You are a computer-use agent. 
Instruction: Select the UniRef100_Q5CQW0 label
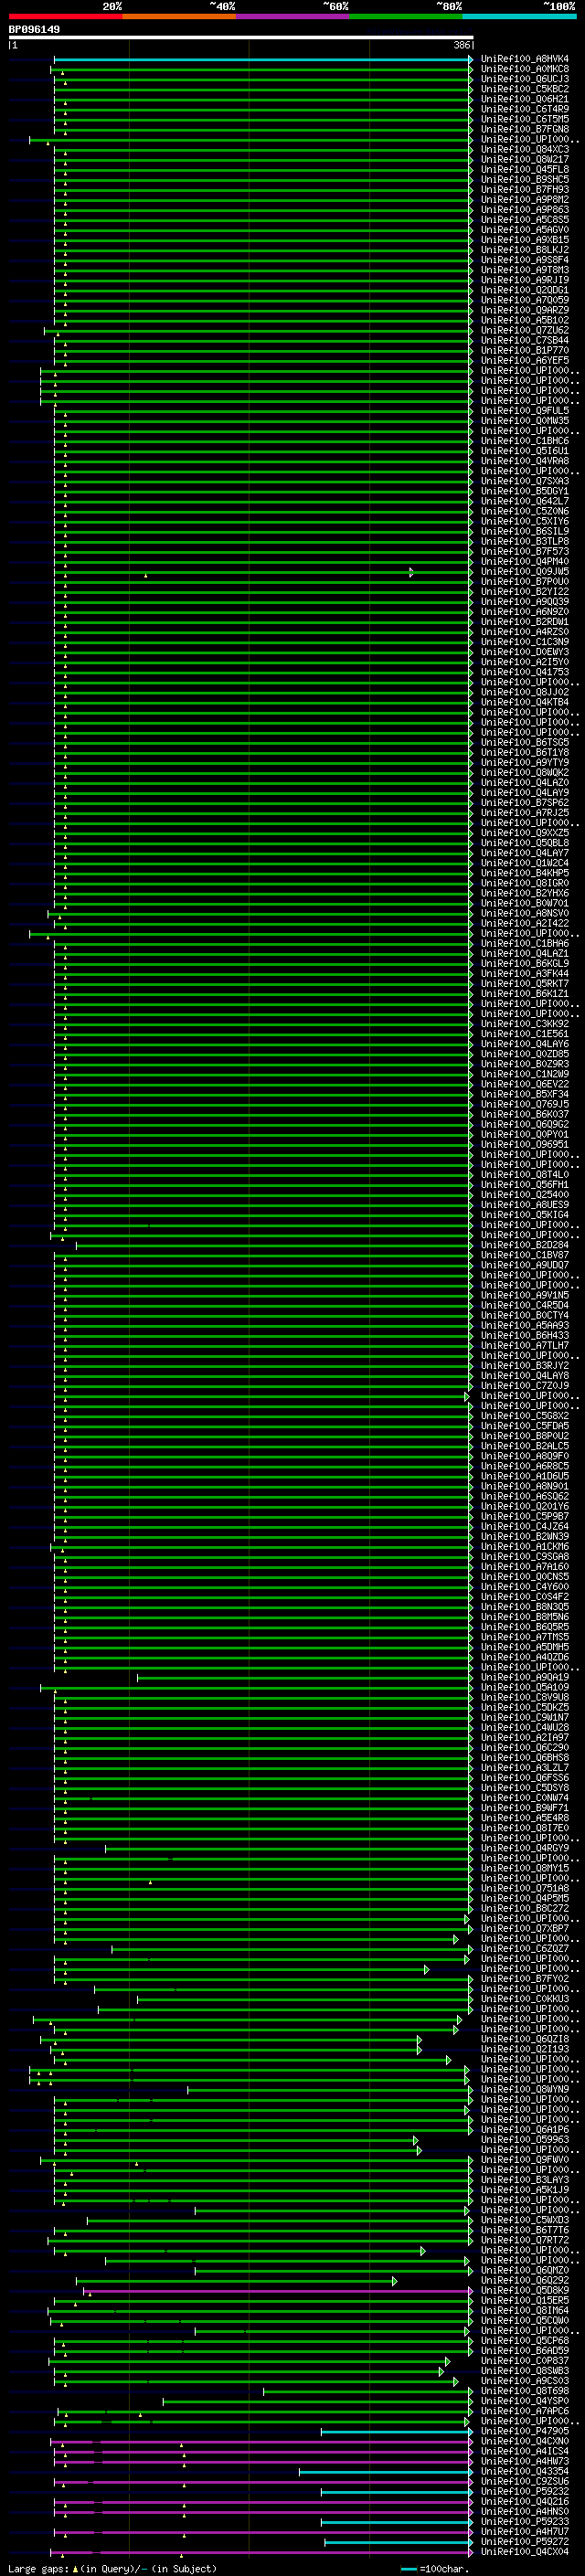(524, 2320)
